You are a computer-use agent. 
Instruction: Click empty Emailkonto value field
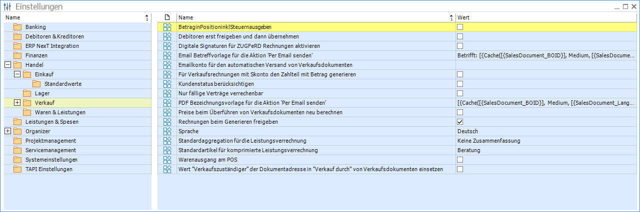[x=547, y=65]
